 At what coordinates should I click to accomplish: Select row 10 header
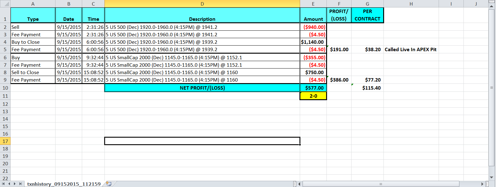click(x=5, y=88)
